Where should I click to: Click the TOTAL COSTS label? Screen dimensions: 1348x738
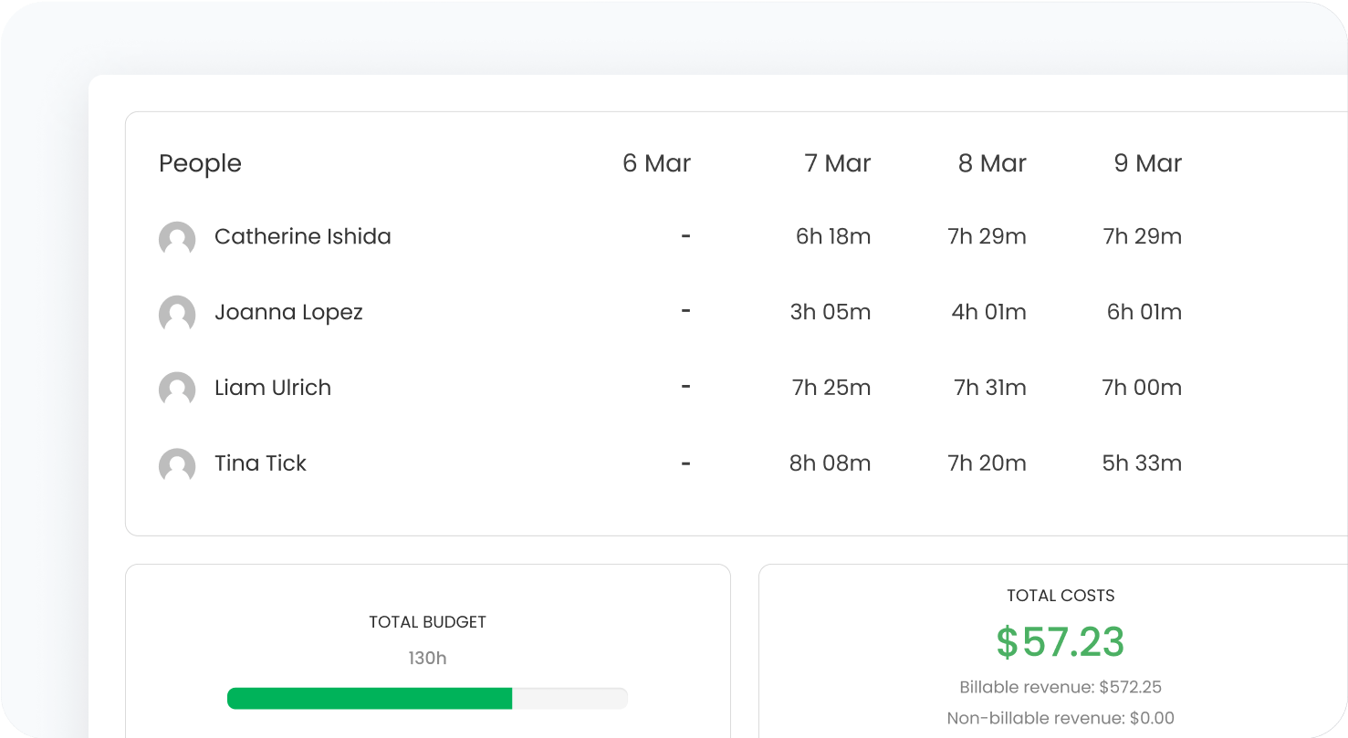(x=1061, y=596)
